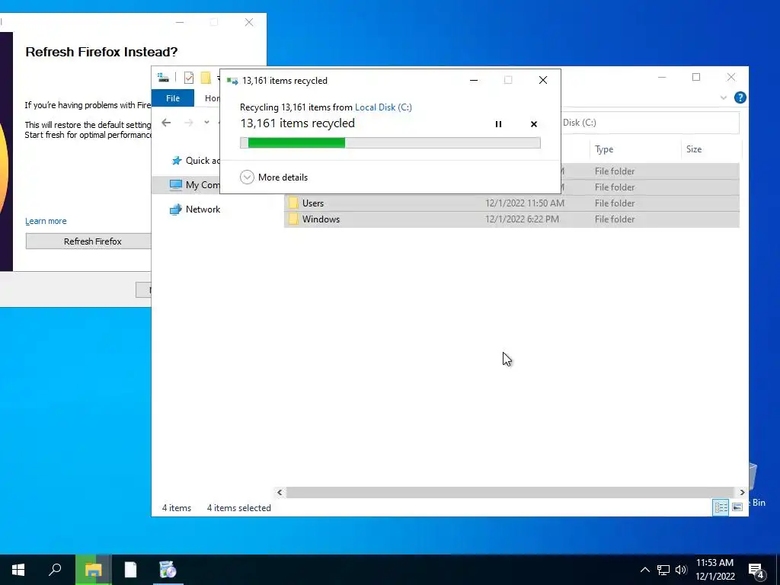The width and height of the screenshot is (780, 585).
Task: Click the horizontal scrollbar track
Action: [x=510, y=493]
